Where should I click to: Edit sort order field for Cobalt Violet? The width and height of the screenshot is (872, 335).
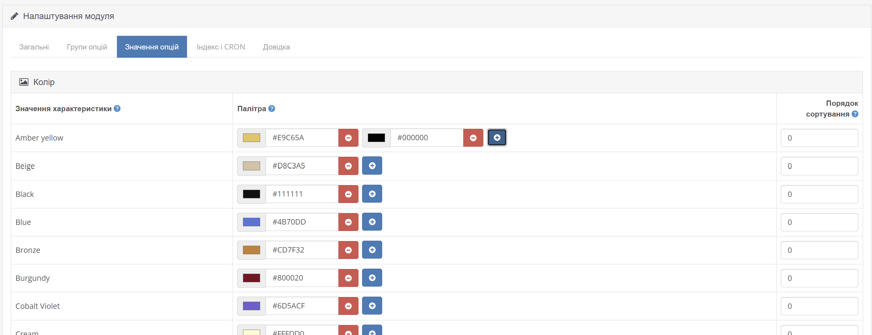click(819, 306)
